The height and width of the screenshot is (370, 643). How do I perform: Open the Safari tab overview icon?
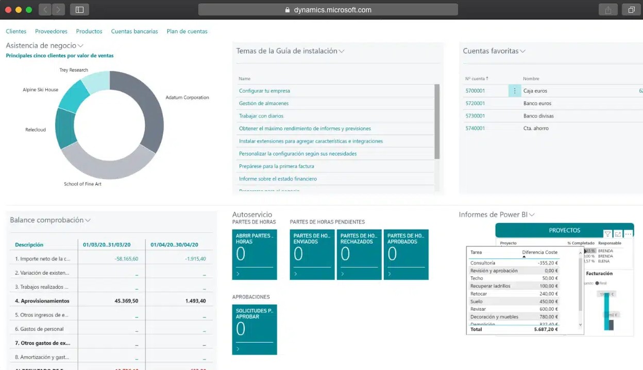click(x=631, y=9)
